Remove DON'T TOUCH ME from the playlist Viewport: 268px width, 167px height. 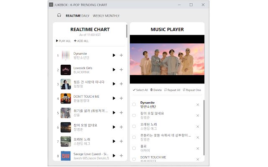198,159
